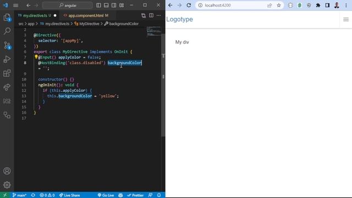Click 'MyDirective' class name in the code
This screenshot has height=198, width=352.
[75, 52]
